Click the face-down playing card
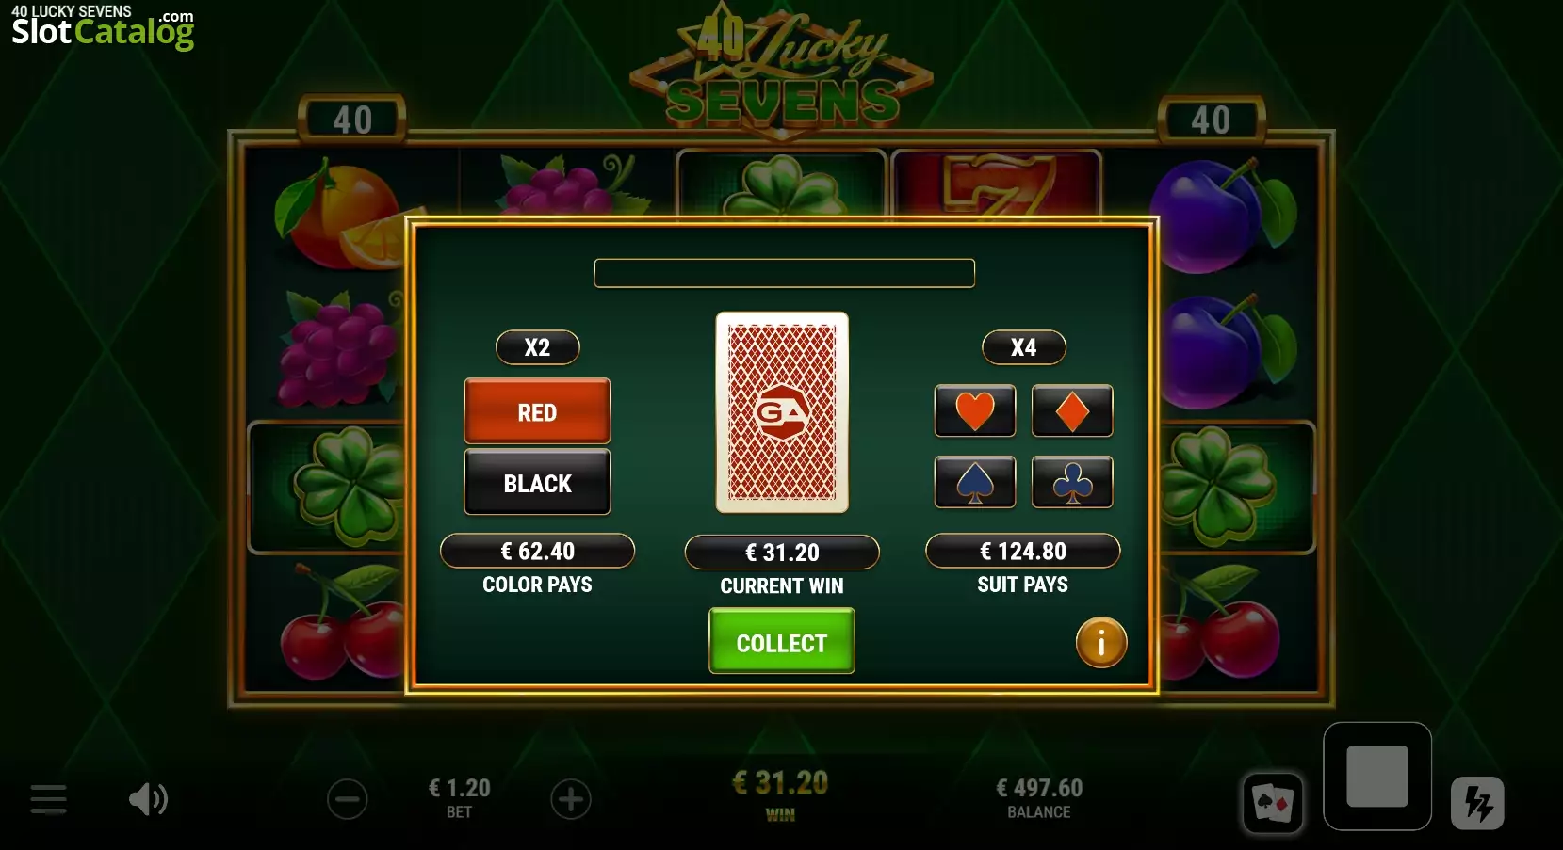This screenshot has width=1563, height=850. pos(782,412)
